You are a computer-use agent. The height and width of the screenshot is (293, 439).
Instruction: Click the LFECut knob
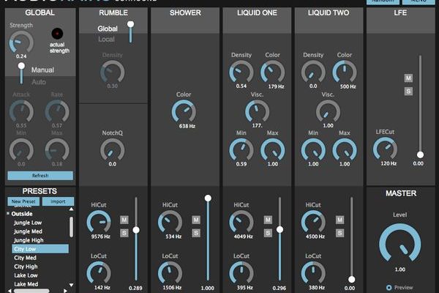coord(386,149)
